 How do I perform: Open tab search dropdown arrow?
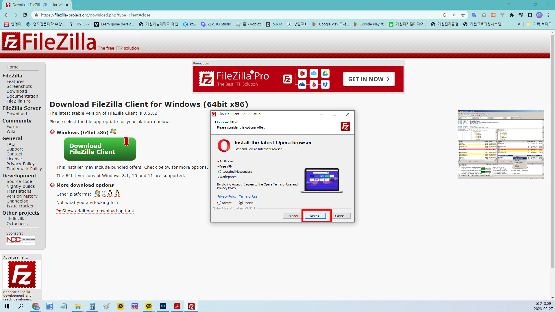pos(508,4)
